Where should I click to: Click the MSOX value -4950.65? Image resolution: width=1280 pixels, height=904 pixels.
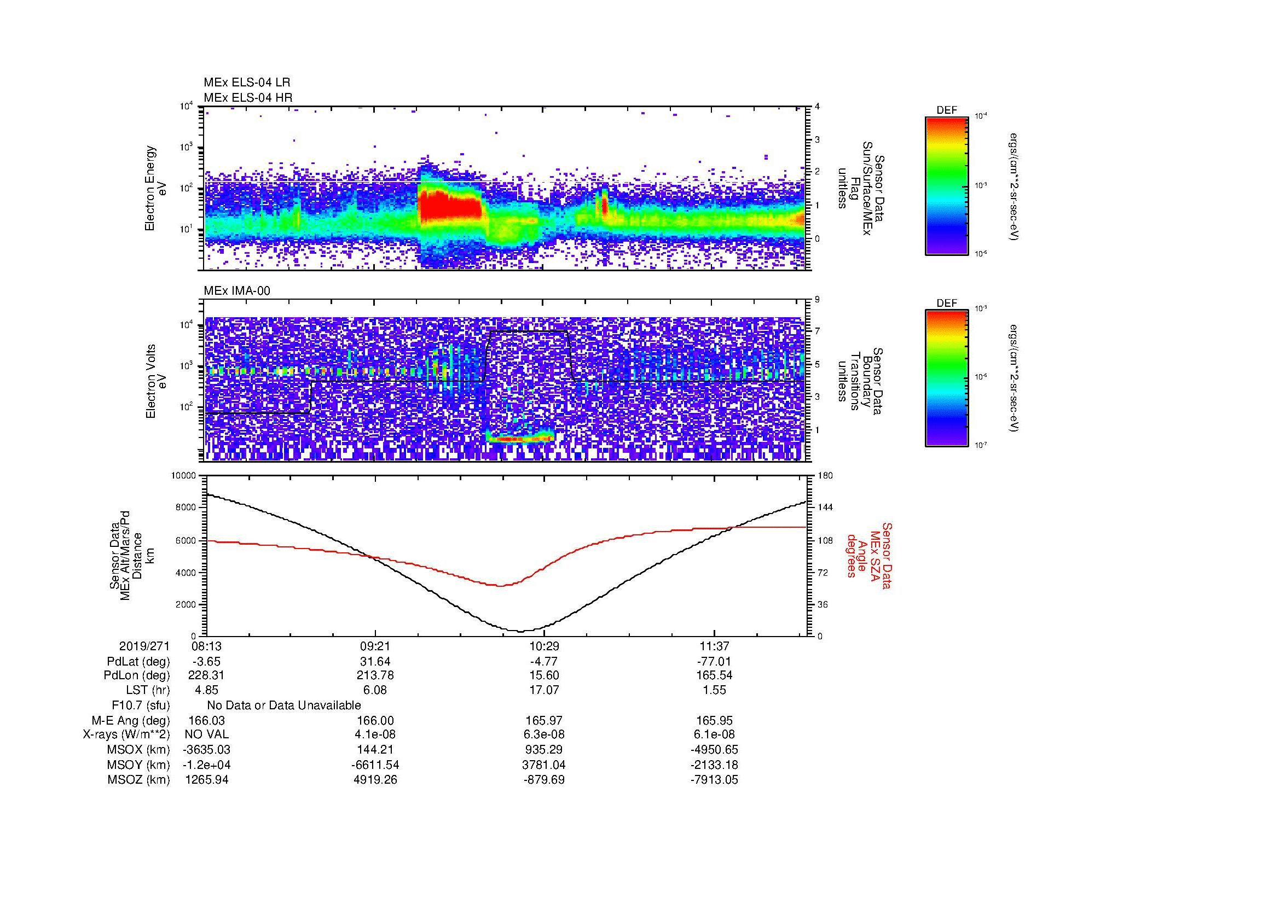click(x=714, y=750)
